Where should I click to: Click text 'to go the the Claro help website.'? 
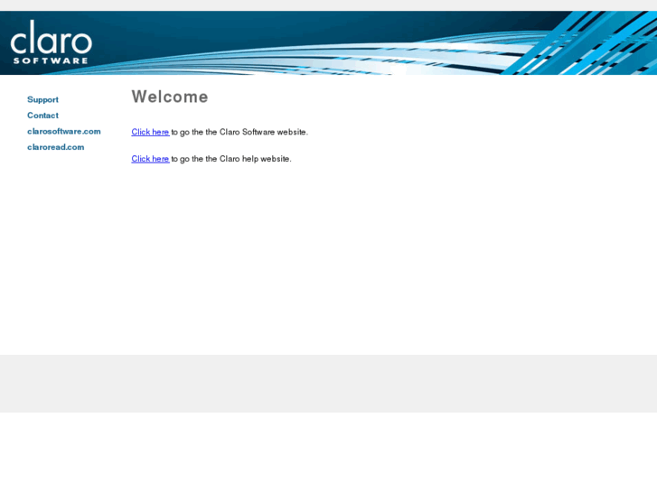231,159
